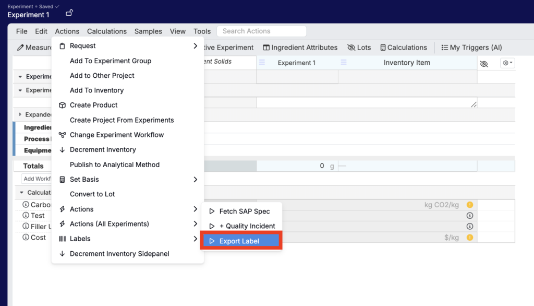
Task: Click the orange warning icon in $/kg row
Action: click(470, 238)
